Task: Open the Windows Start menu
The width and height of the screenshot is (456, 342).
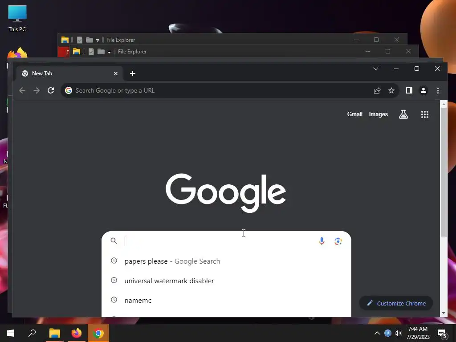Action: (x=11, y=333)
